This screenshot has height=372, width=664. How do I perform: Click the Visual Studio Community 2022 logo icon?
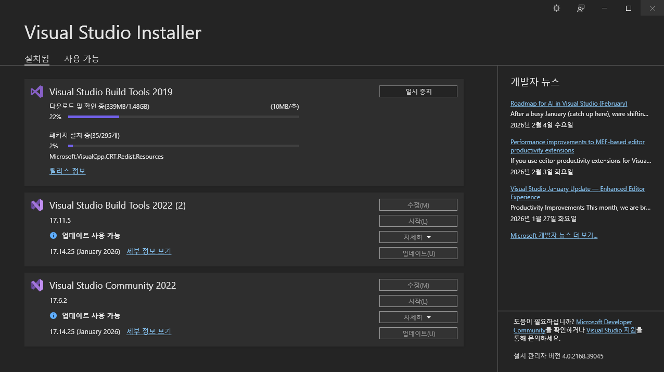pyautogui.click(x=37, y=285)
